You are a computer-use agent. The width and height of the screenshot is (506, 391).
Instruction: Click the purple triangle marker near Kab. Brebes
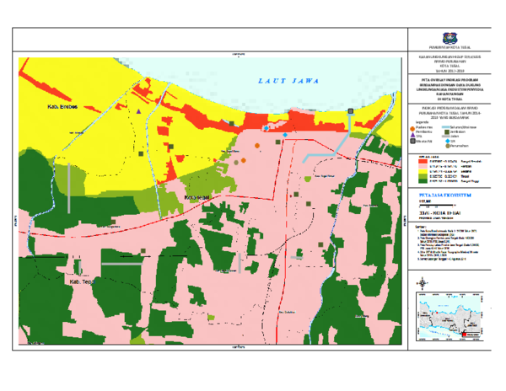pyautogui.click(x=138, y=110)
